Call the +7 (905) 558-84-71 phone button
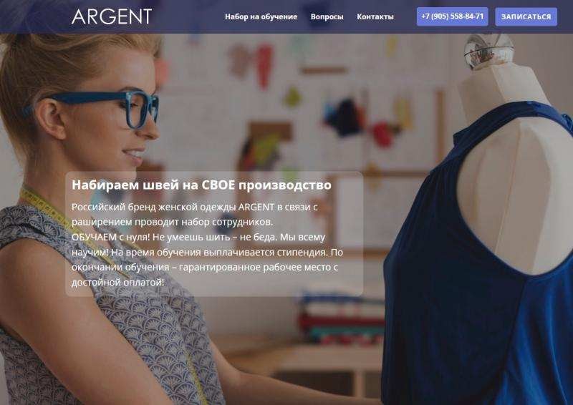 pos(452,16)
